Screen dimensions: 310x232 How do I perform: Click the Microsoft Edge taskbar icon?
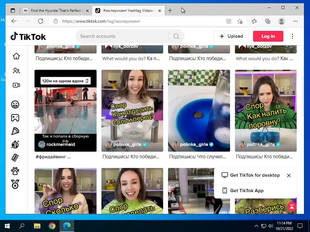(67, 226)
